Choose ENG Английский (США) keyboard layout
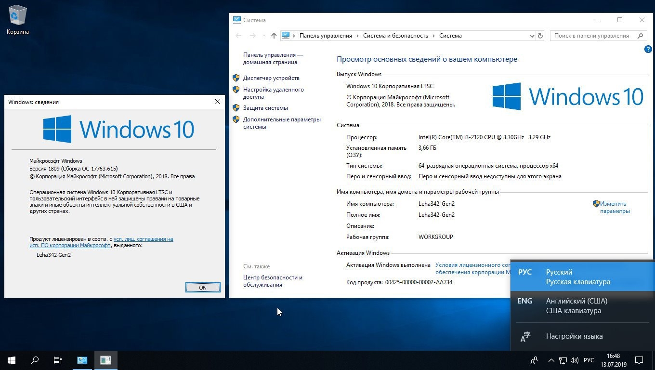The image size is (655, 370). [582, 306]
